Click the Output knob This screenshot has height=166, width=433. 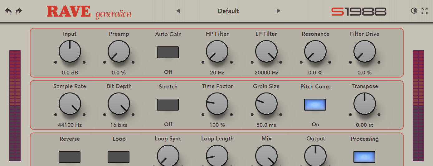point(315,155)
